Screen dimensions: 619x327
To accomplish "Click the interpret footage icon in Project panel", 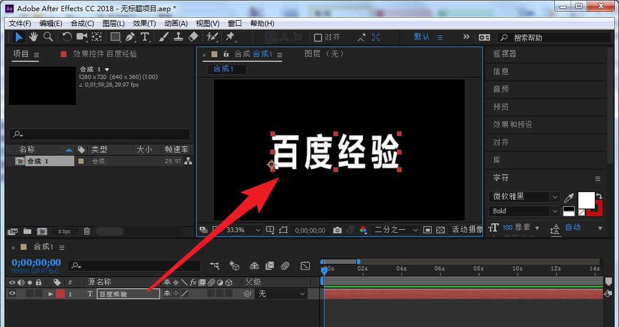I will (x=12, y=232).
